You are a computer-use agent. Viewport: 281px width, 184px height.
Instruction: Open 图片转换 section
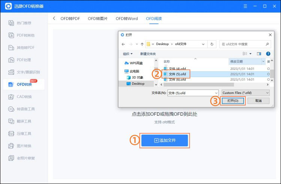pyautogui.click(x=20, y=146)
